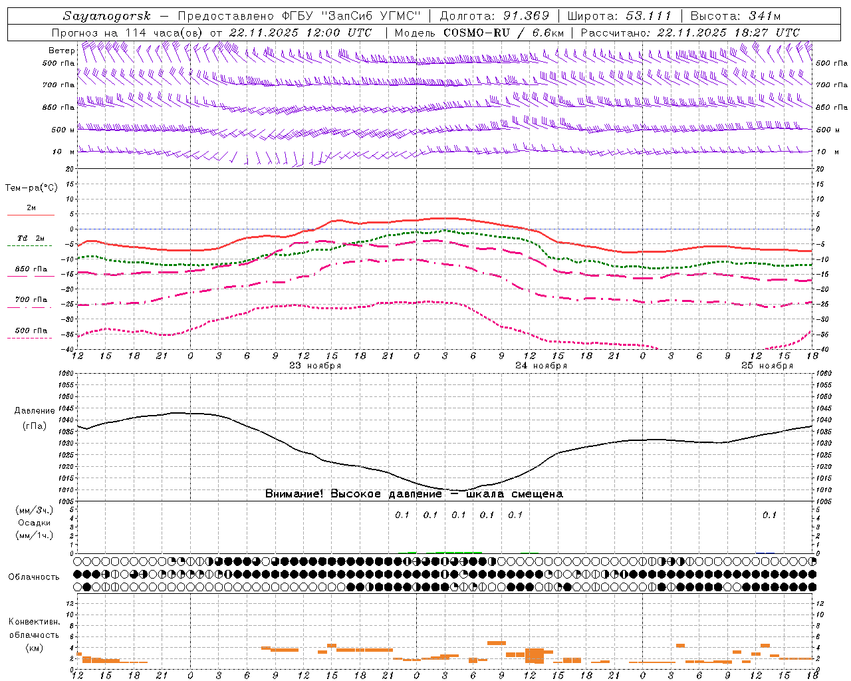Click the dashed line under 'Td 2м' legend
Screen dimensions: 851x681
pyautogui.click(x=30, y=245)
